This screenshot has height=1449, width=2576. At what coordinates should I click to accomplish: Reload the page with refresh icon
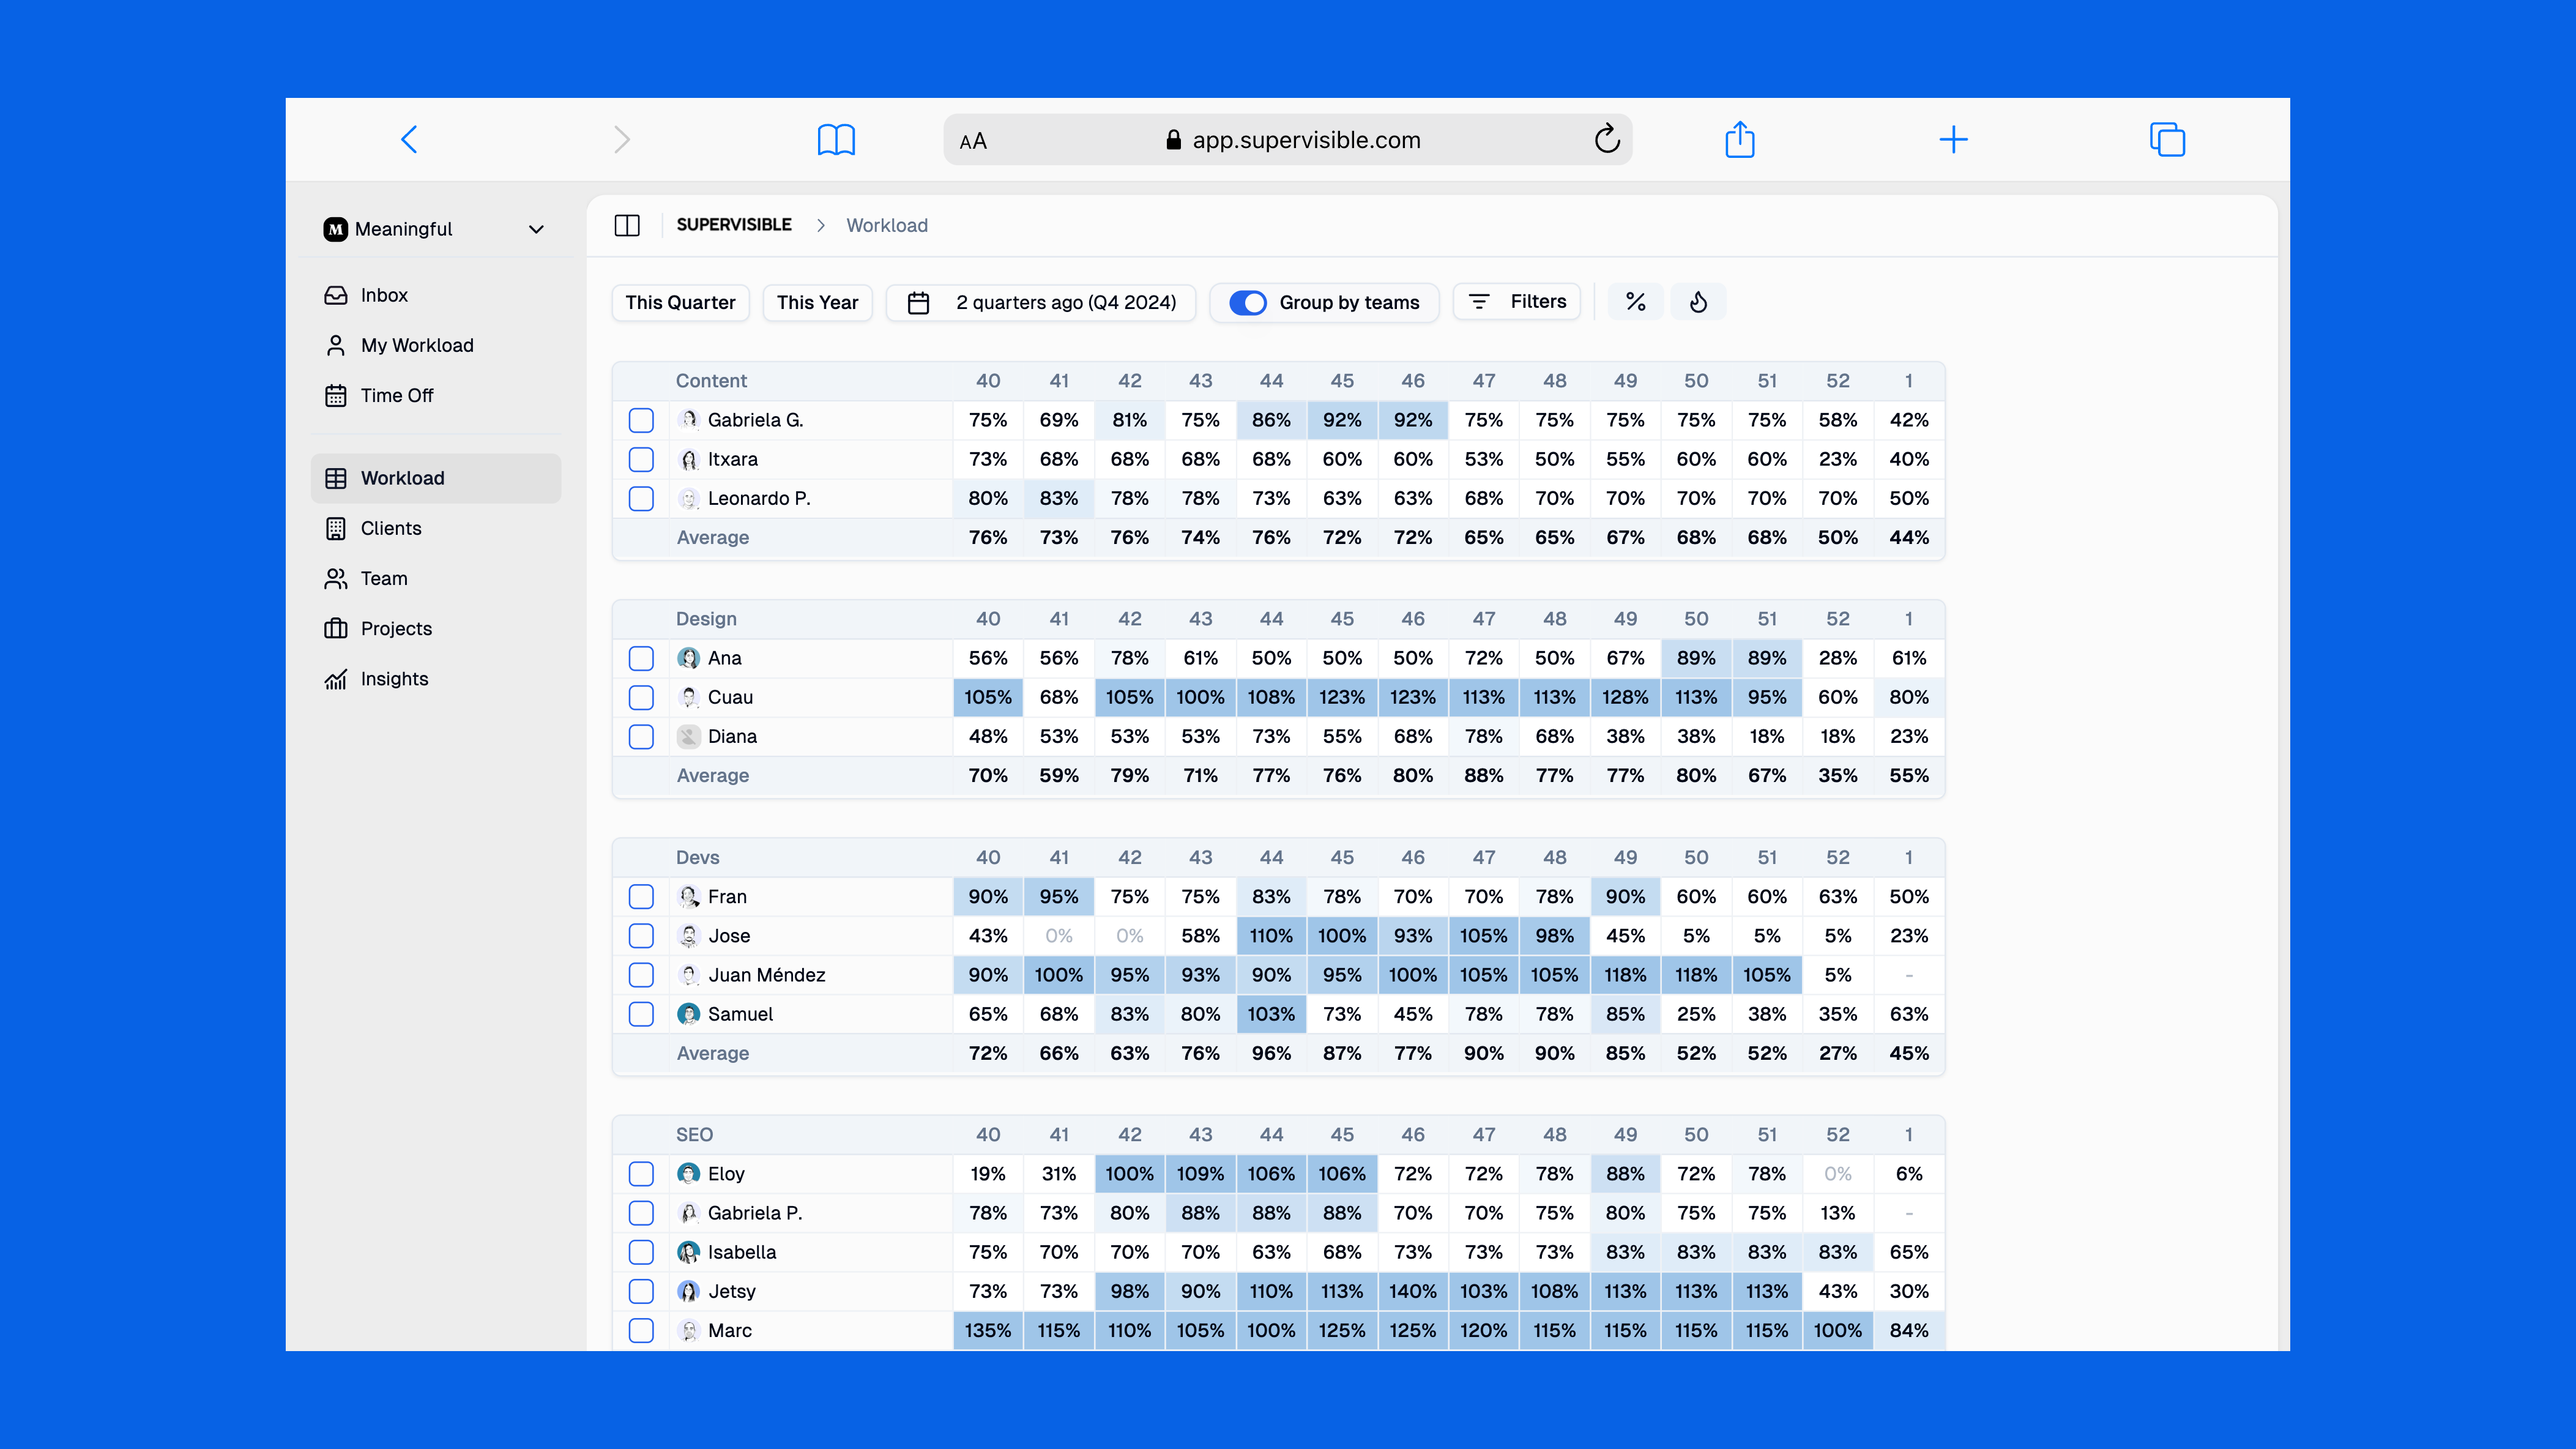[x=1606, y=139]
